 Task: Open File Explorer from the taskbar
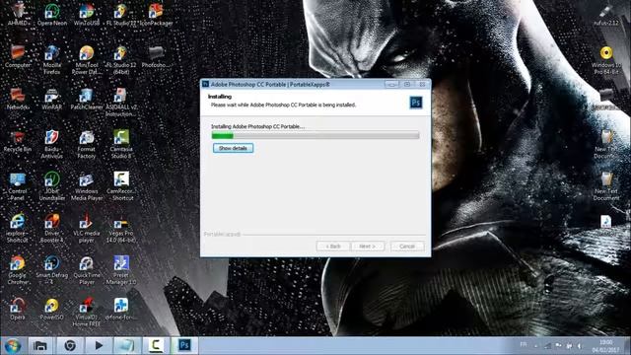(x=39, y=345)
